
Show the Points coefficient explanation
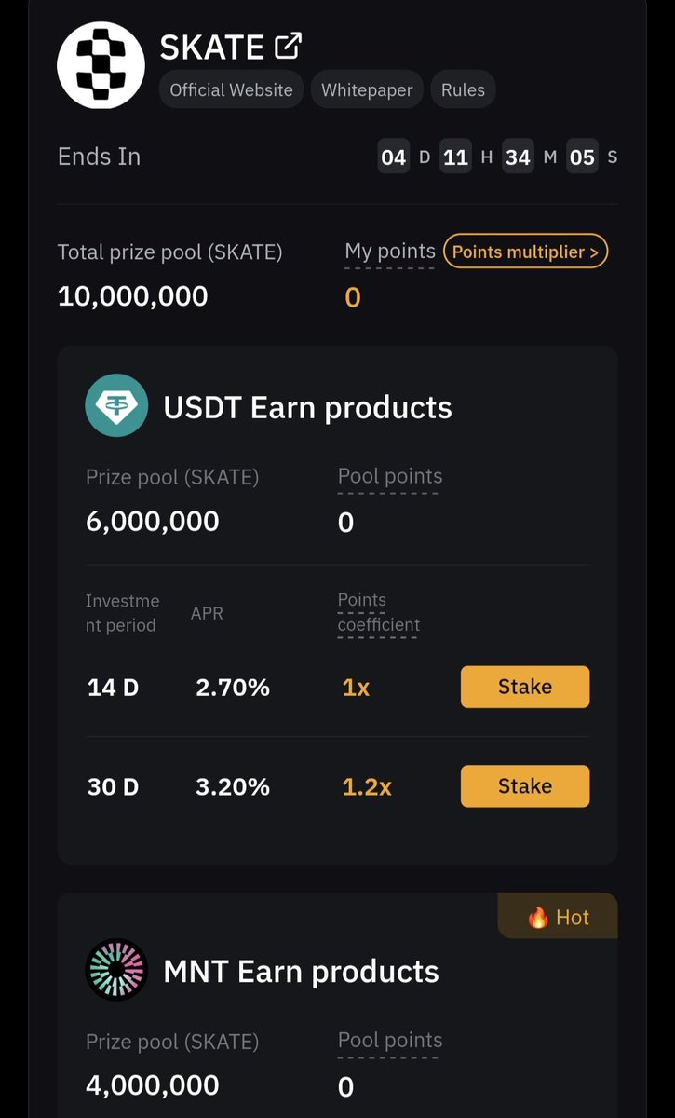click(x=378, y=612)
